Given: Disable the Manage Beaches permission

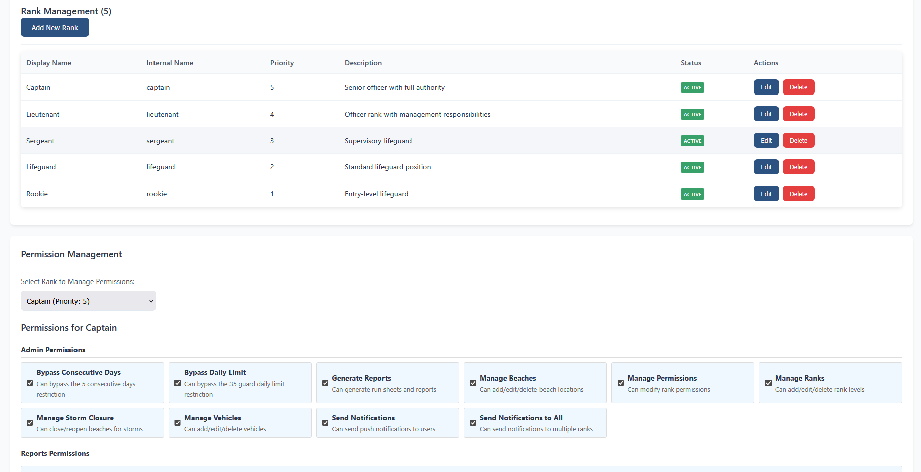Looking at the screenshot, I should [473, 383].
